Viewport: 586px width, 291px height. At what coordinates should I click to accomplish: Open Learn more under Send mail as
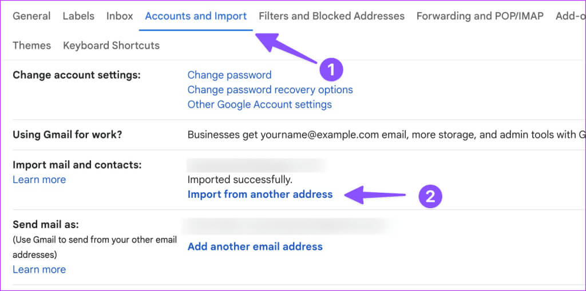pyautogui.click(x=39, y=269)
